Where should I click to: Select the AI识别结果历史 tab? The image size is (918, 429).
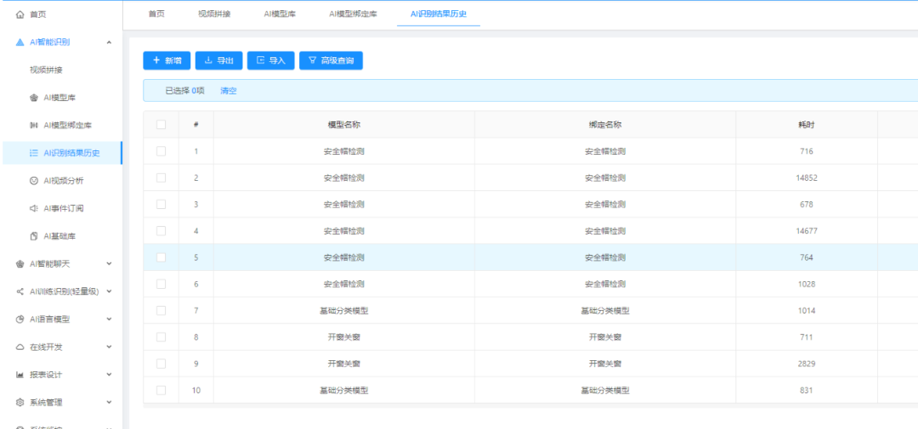point(439,14)
